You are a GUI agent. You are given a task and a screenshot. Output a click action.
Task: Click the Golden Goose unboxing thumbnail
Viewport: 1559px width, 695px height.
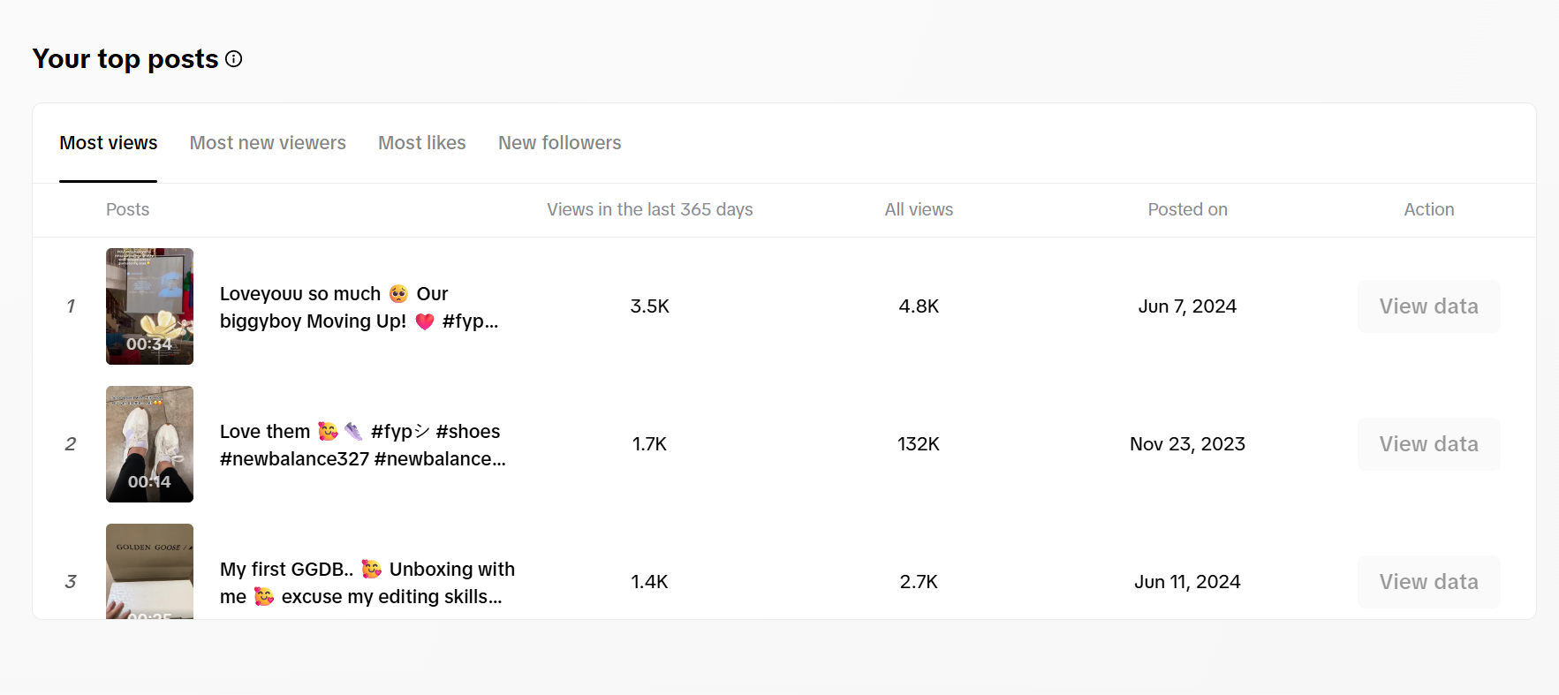point(149,571)
